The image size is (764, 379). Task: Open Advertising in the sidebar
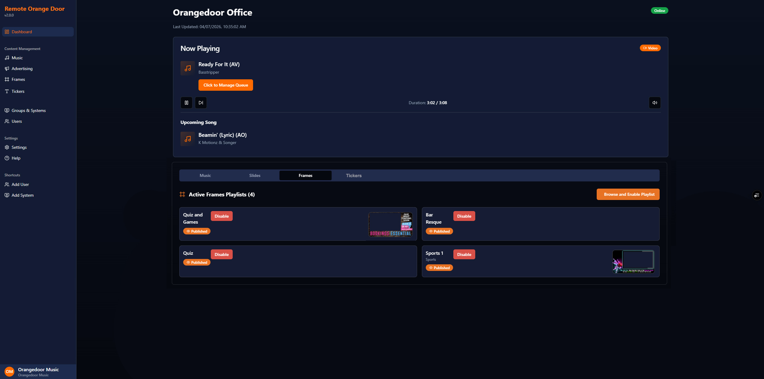[22, 69]
